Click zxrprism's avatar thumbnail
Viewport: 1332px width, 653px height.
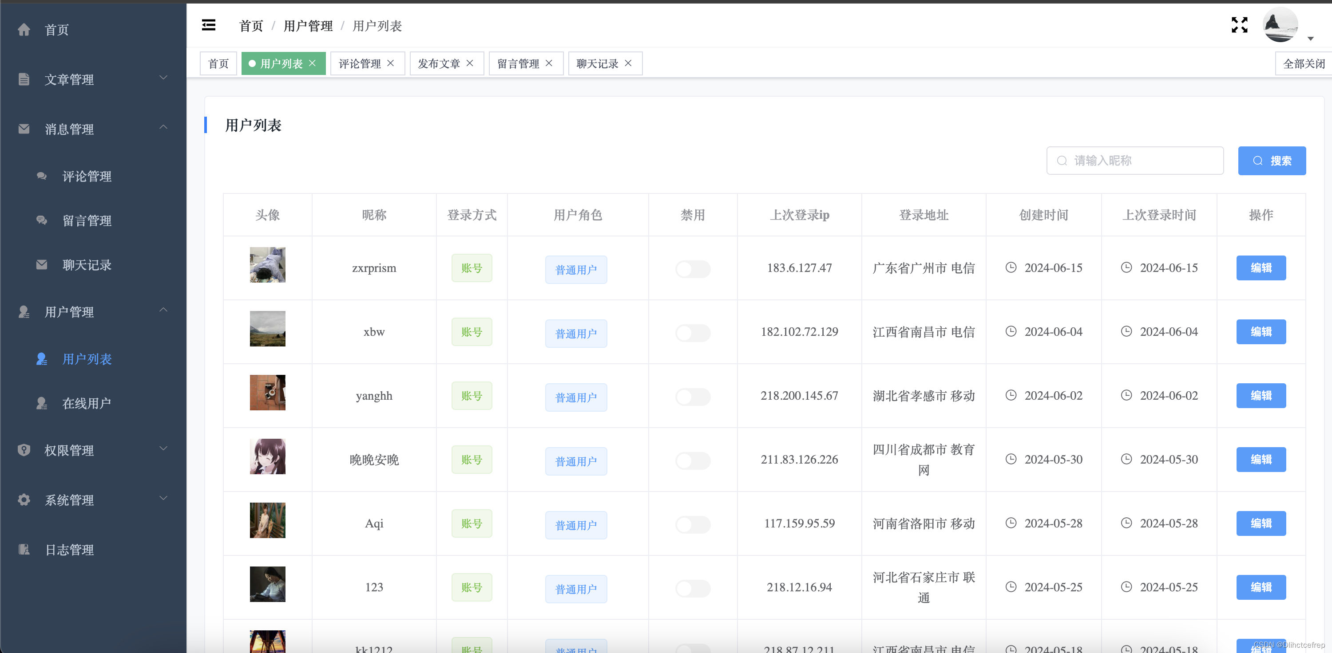267,264
